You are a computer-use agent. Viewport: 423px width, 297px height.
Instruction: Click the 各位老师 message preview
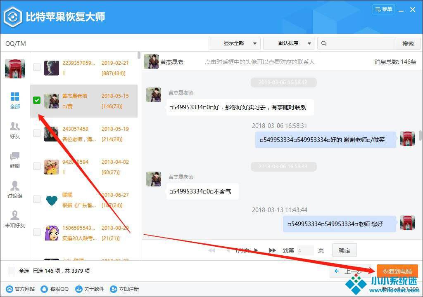[79, 139]
